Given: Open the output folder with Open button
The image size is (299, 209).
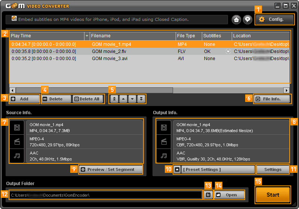Looking at the screenshot, I should [x=229, y=195].
